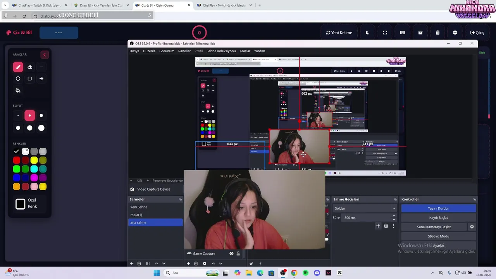The width and height of the screenshot is (496, 279).
Task: Choose the largest brush size
Action: coord(41,128)
